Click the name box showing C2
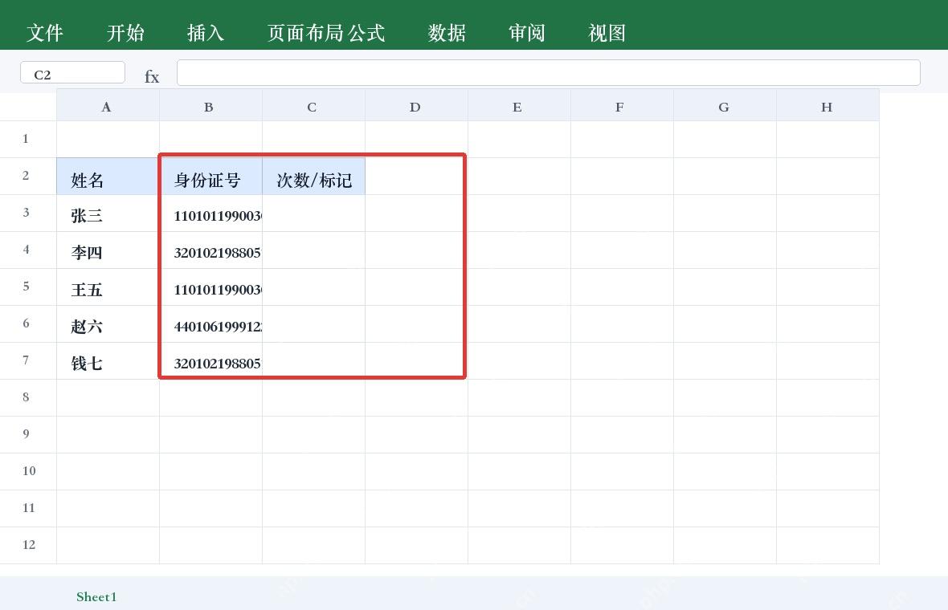The width and height of the screenshot is (948, 610). click(72, 72)
